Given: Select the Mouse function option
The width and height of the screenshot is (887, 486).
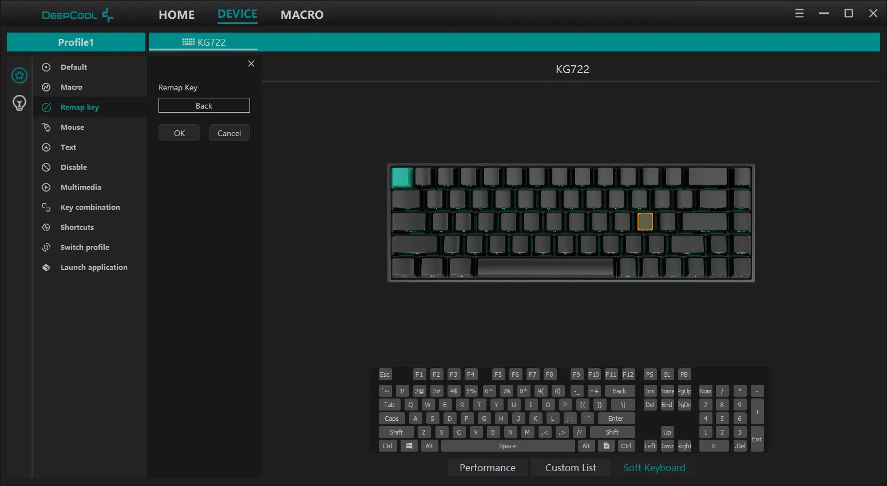Looking at the screenshot, I should coord(72,127).
